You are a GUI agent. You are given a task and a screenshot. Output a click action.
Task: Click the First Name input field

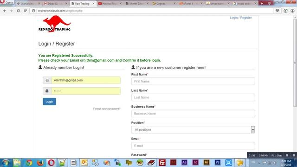coord(193,81)
